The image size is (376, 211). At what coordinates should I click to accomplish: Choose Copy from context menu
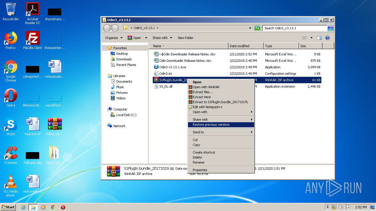point(221,145)
